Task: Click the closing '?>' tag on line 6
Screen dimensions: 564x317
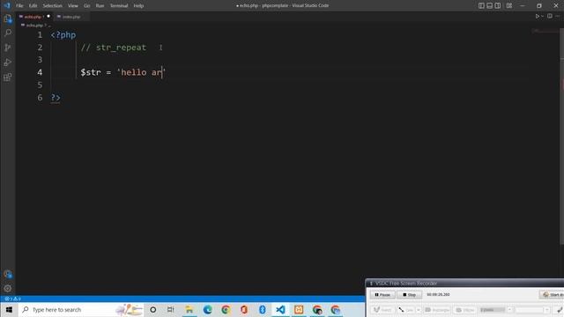Action: click(56, 98)
